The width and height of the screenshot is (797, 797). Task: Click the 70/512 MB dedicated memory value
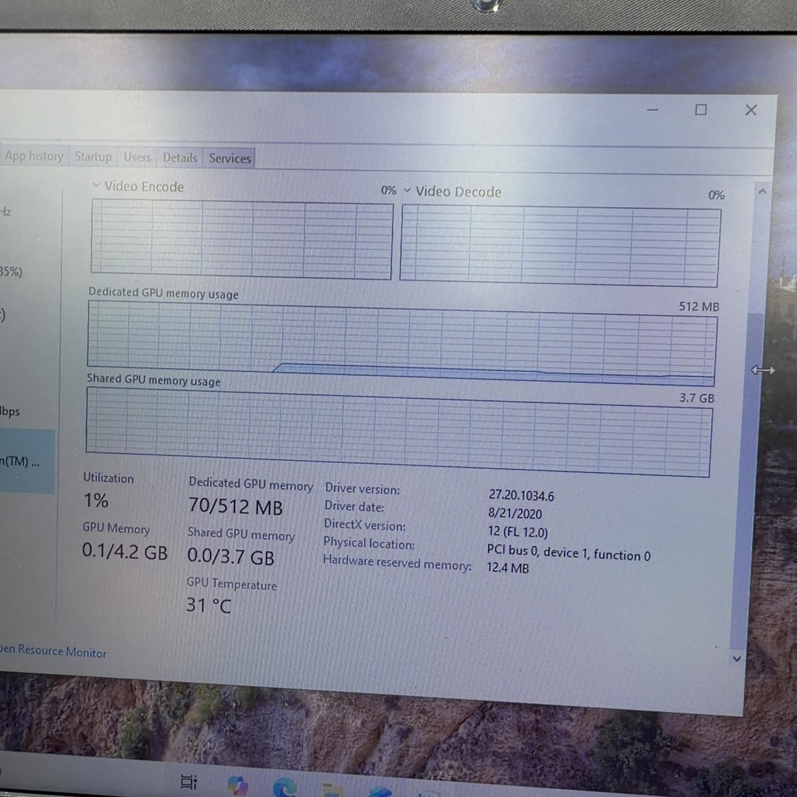(x=236, y=507)
